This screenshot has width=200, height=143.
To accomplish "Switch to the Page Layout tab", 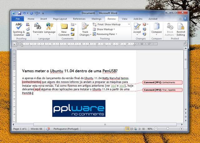I will [60, 19].
